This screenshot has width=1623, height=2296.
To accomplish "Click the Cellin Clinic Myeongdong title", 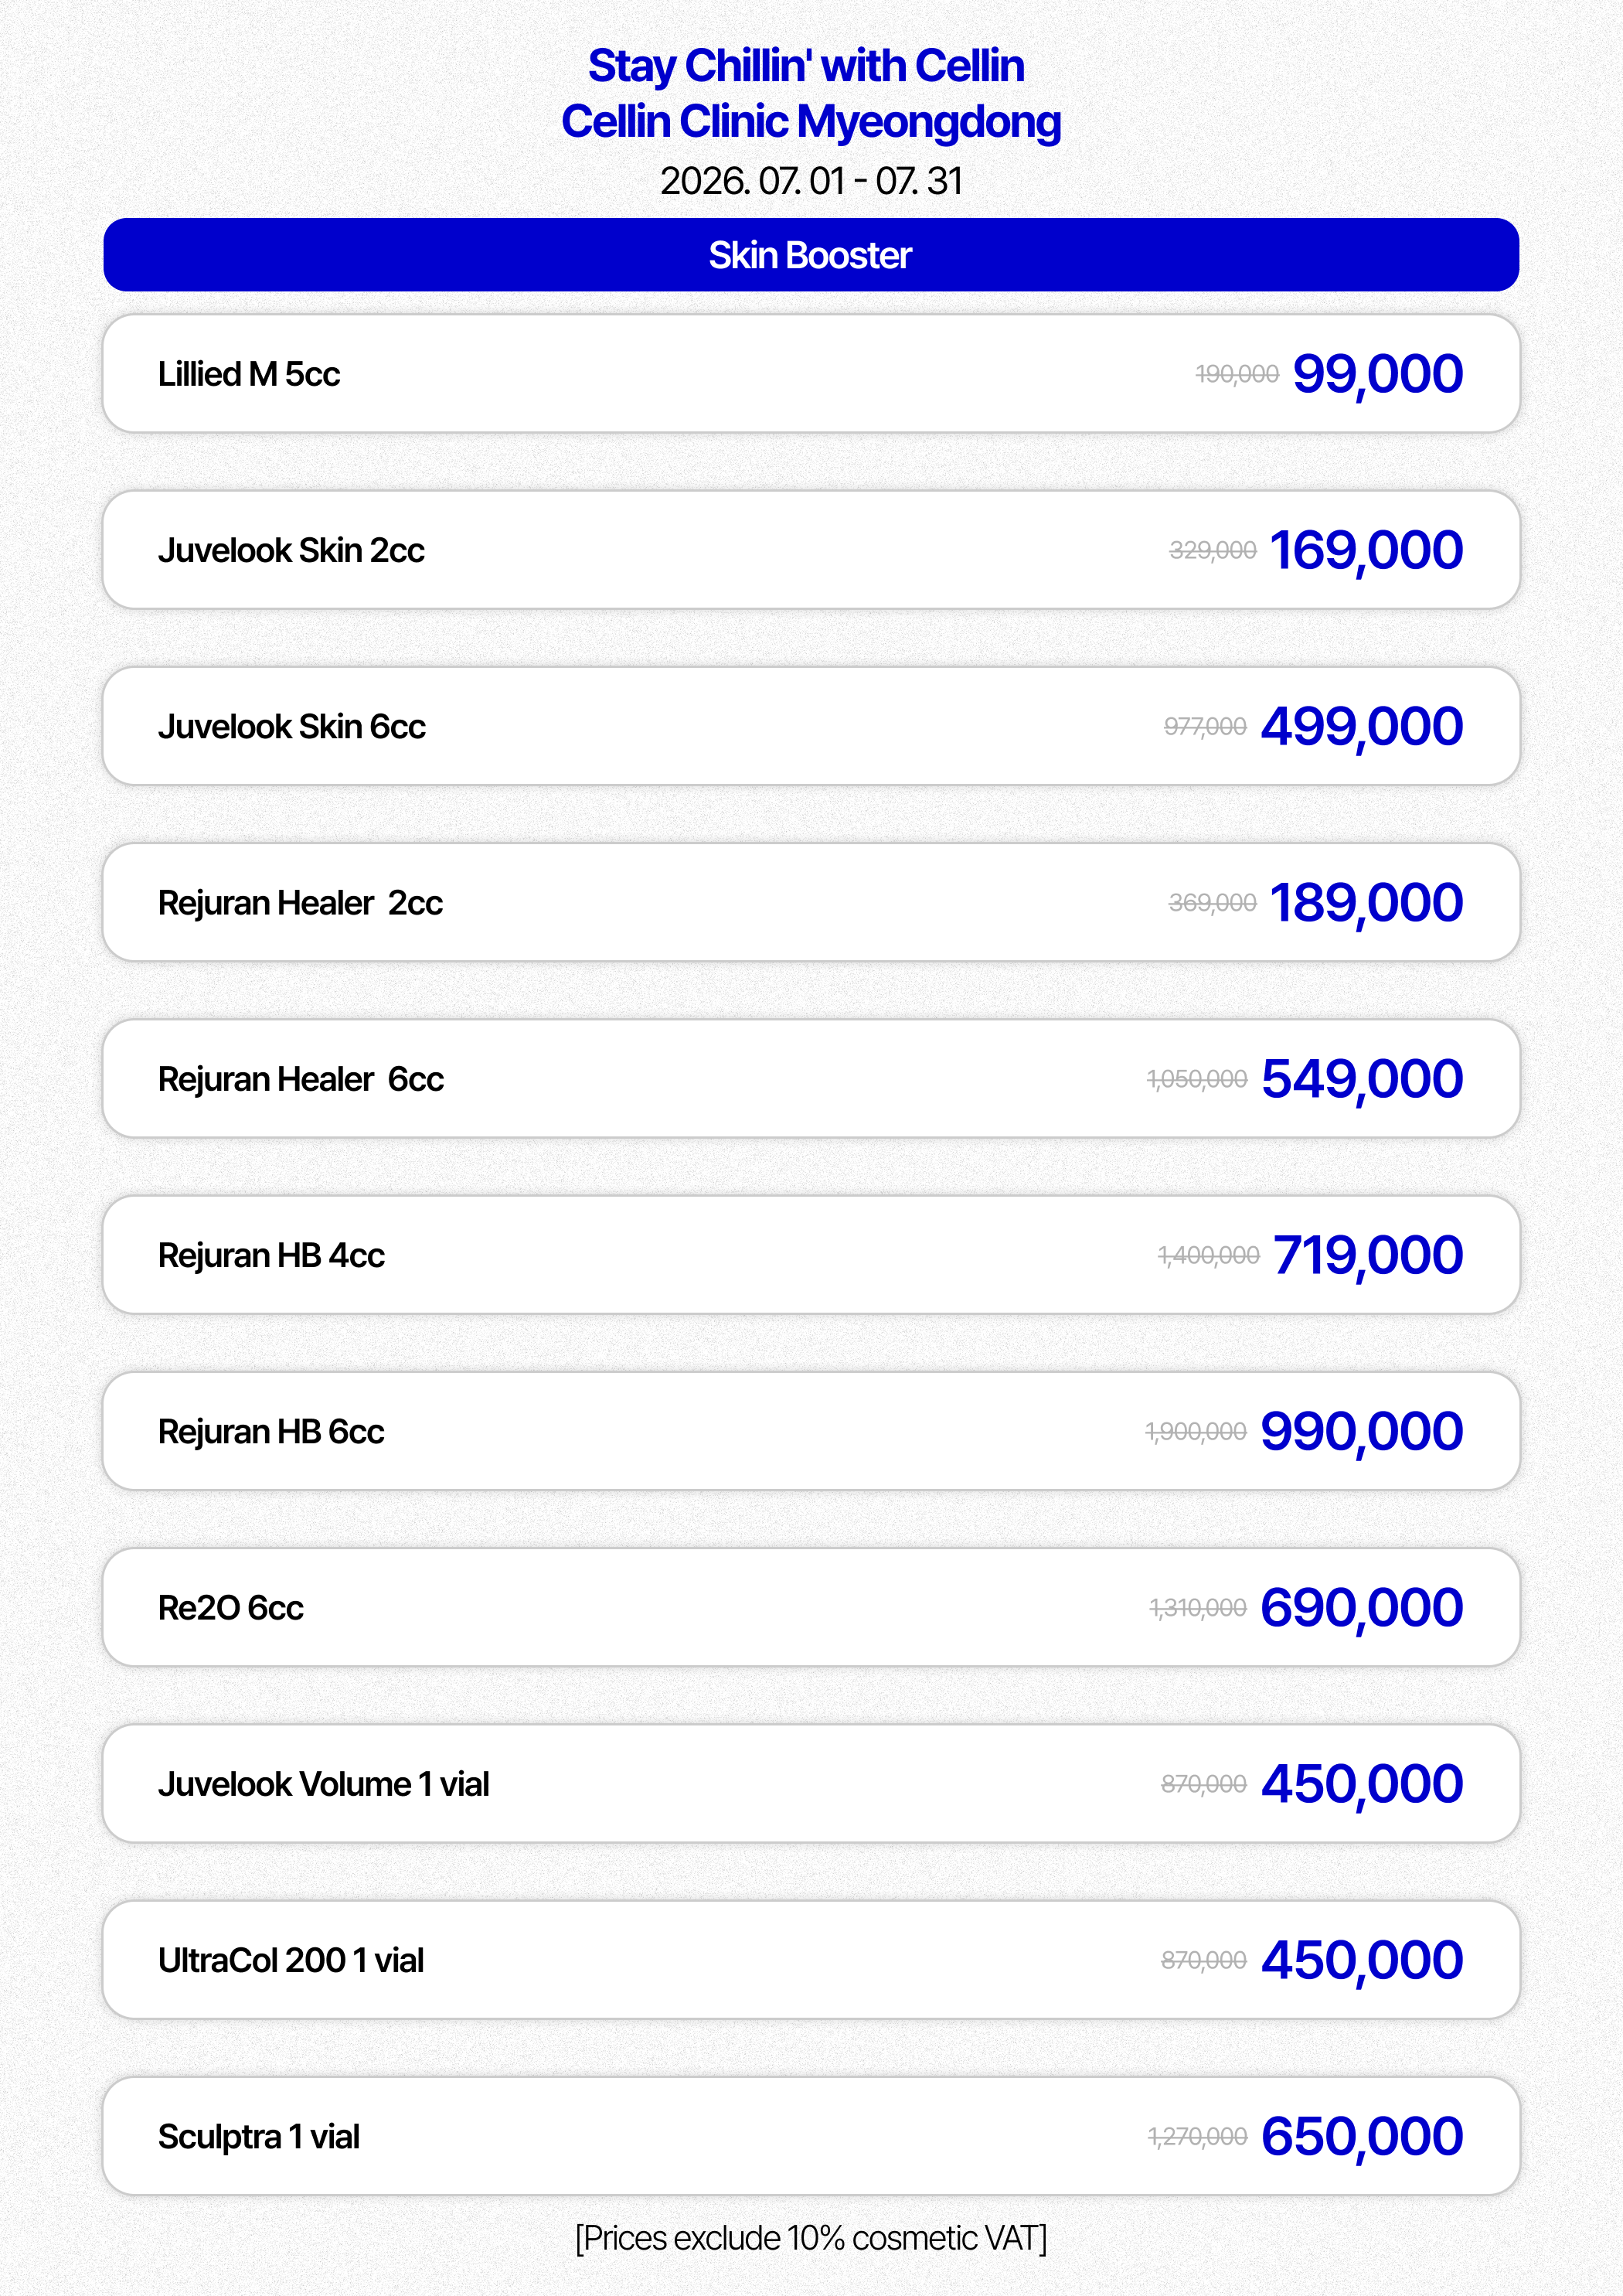I will tap(811, 122).
